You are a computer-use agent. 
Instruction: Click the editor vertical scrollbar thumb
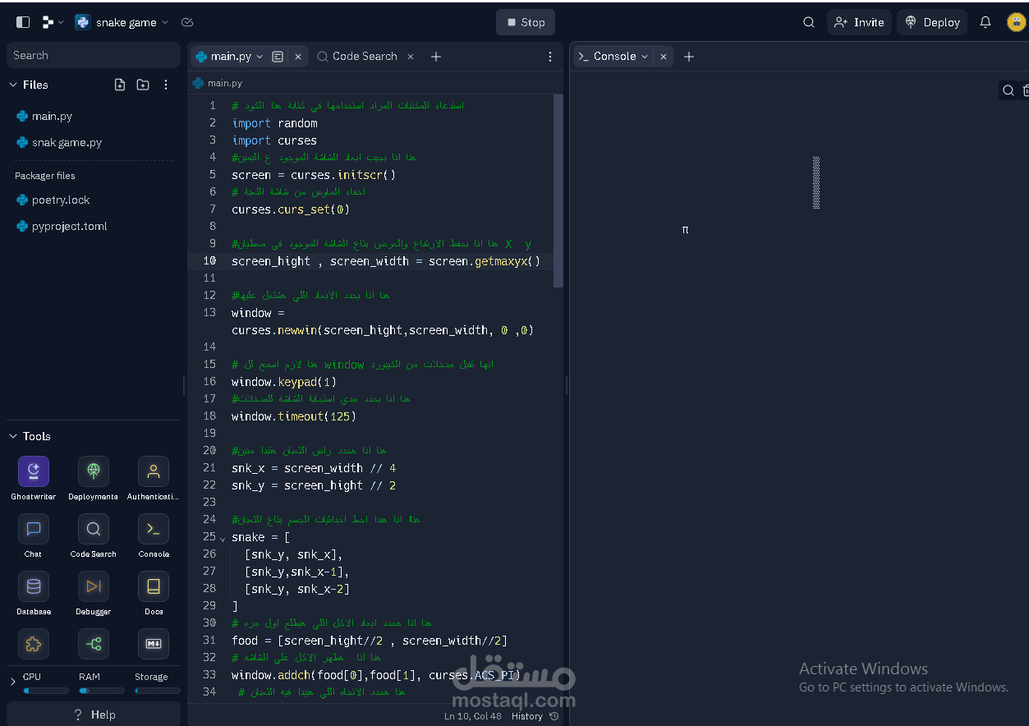tap(558, 191)
